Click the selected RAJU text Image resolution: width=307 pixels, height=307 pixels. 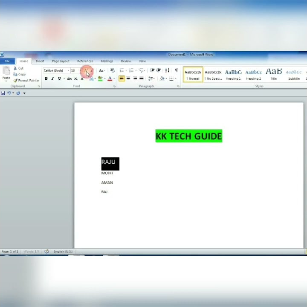108,162
